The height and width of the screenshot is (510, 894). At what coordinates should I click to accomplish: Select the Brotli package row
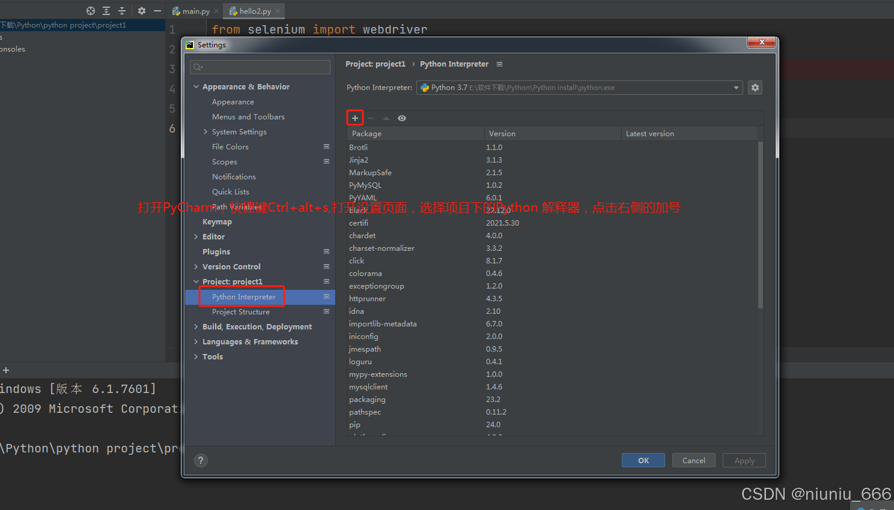tap(553, 148)
